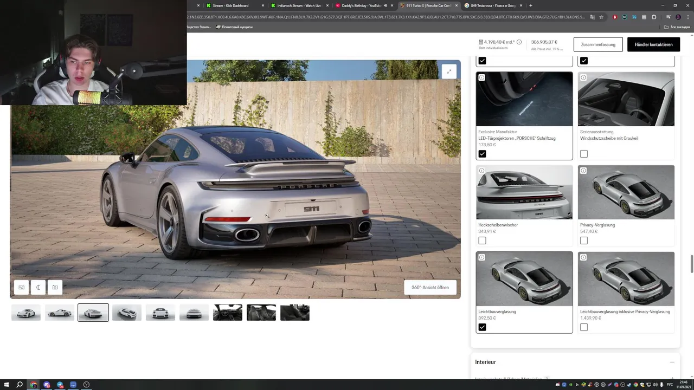Click the Privacy-Verglasung option image
The image size is (694, 390).
click(x=626, y=192)
